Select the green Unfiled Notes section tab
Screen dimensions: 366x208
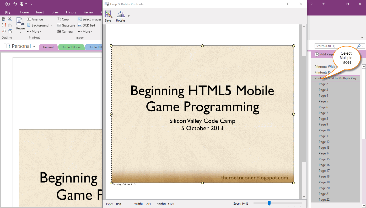tap(71, 47)
